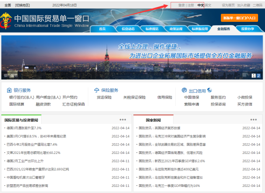This screenshot has width=265, height=193.
Task: Click 设为首页 link
Action: tap(228, 5)
